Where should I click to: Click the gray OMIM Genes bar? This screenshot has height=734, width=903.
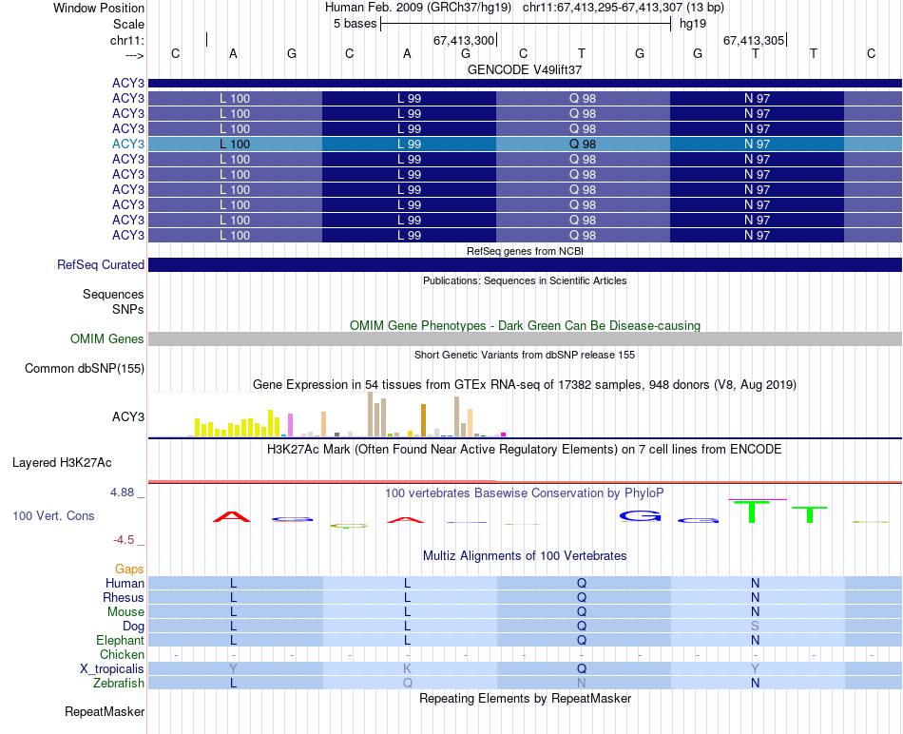[525, 338]
